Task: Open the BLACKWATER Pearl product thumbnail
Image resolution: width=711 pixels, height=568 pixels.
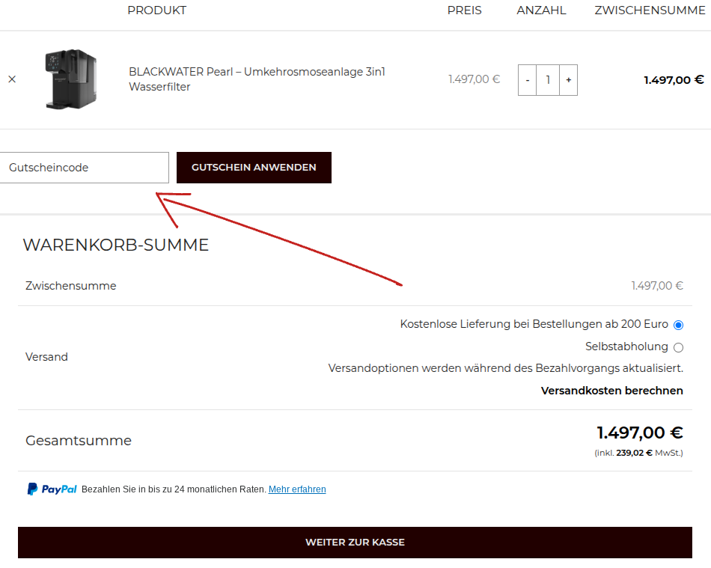Action: tap(71, 79)
